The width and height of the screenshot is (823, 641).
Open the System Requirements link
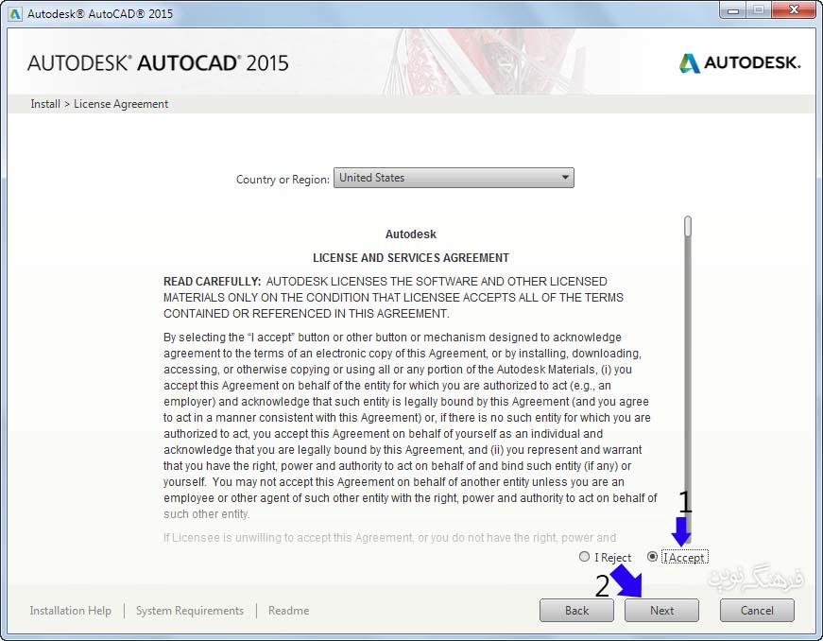point(190,611)
